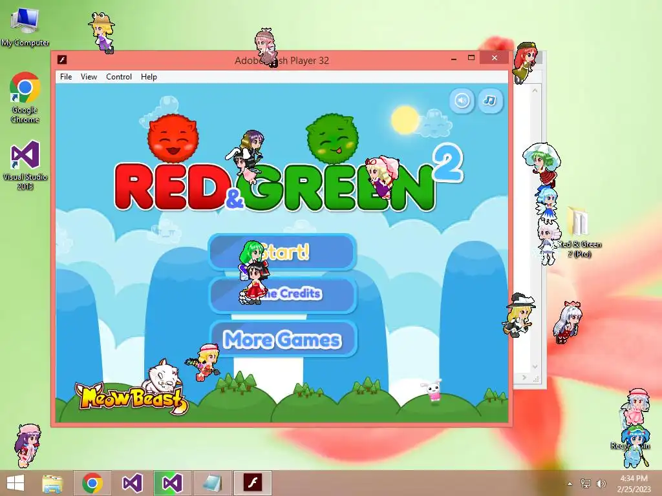Select the My Computer desktop icon
Screen dimensions: 662x496
25,27
